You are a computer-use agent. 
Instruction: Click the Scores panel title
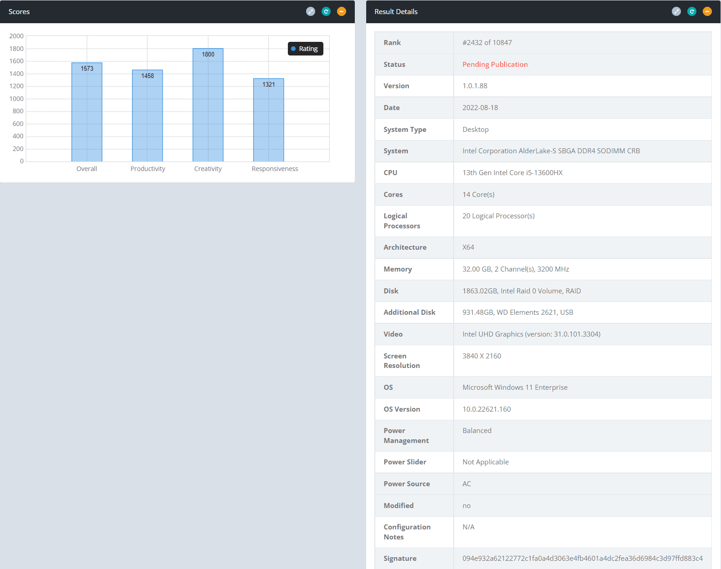pyautogui.click(x=19, y=12)
